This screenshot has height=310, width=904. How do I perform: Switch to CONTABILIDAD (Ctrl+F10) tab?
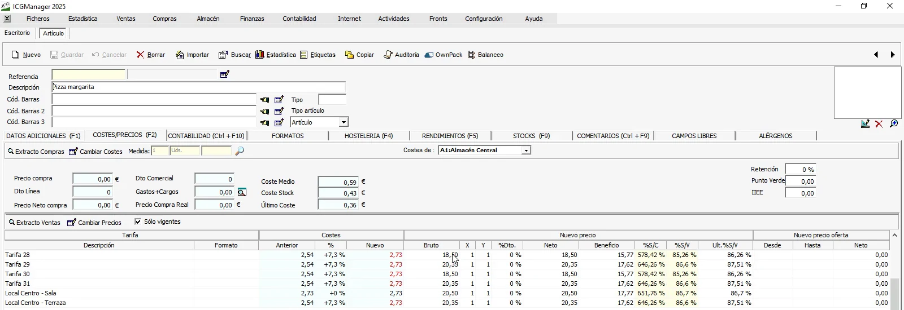[x=206, y=136]
